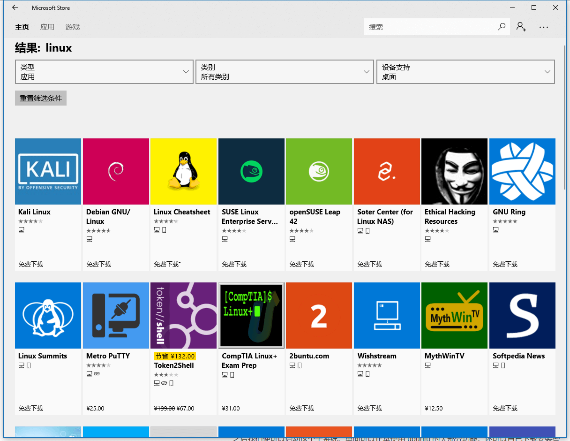This screenshot has height=441, width=570.
Task: Open the GNU Ring app icon
Action: coord(522,171)
